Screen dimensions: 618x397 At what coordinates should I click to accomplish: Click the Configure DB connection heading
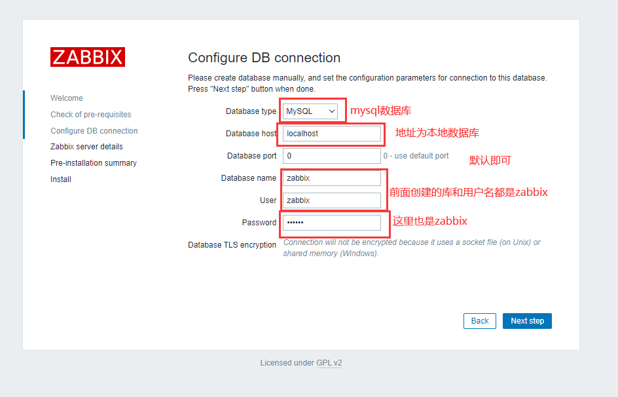(x=264, y=58)
